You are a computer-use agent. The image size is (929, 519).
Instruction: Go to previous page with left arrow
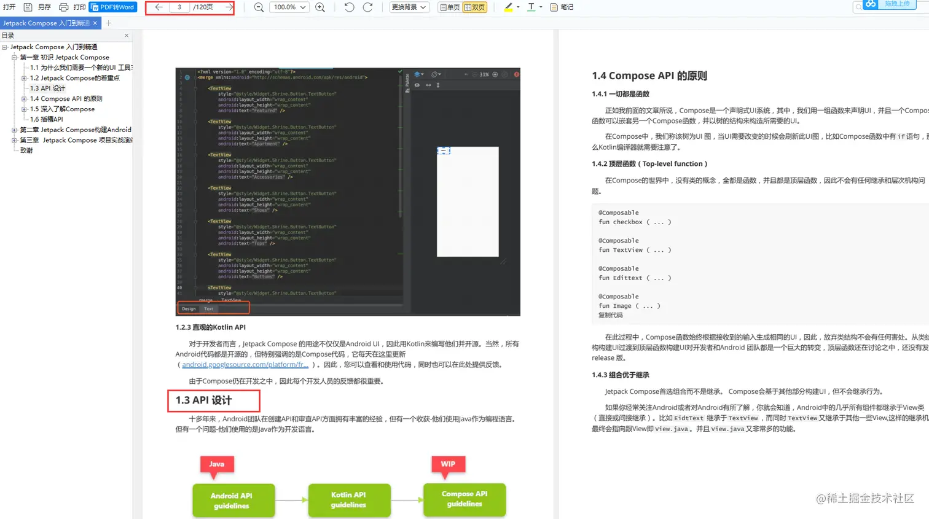coord(159,7)
